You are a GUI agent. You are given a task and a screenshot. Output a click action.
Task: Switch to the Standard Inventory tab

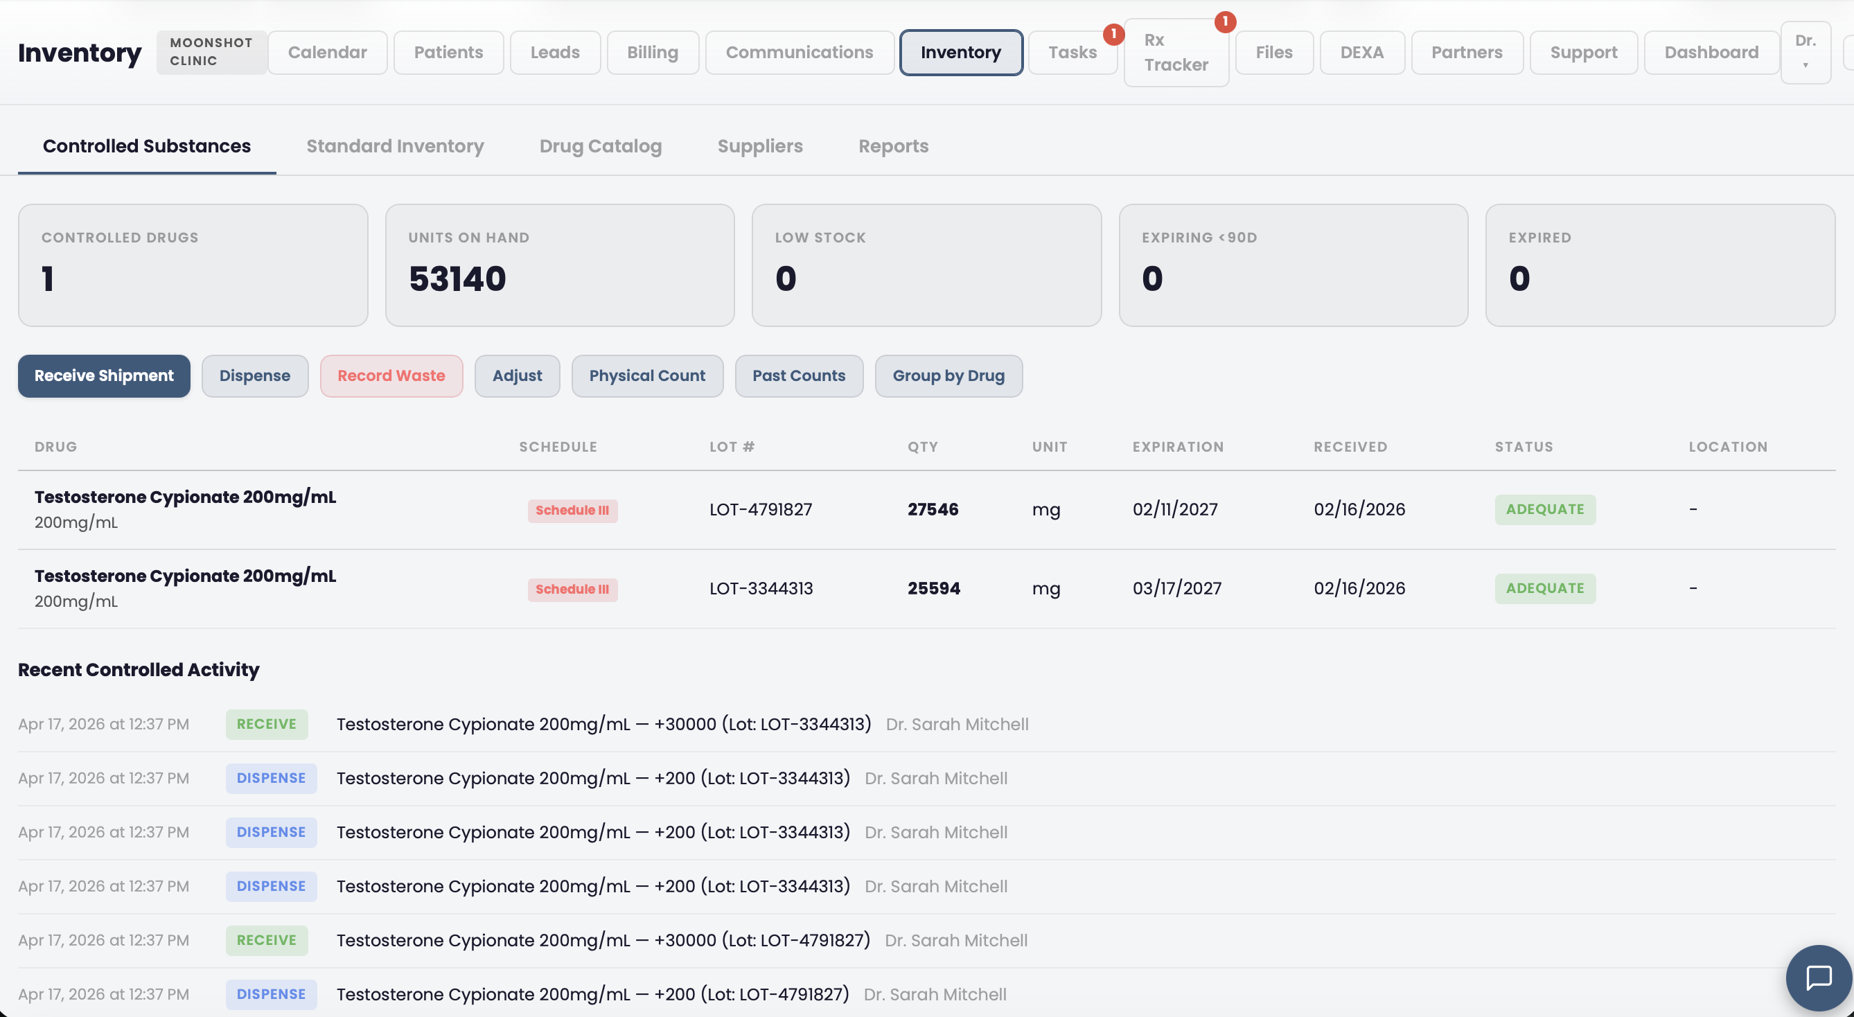394,145
